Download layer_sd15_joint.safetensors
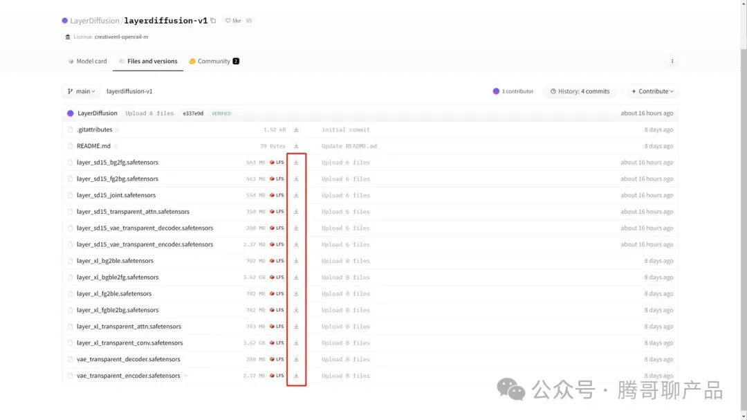Viewport: 747px width, 420px height. point(296,195)
